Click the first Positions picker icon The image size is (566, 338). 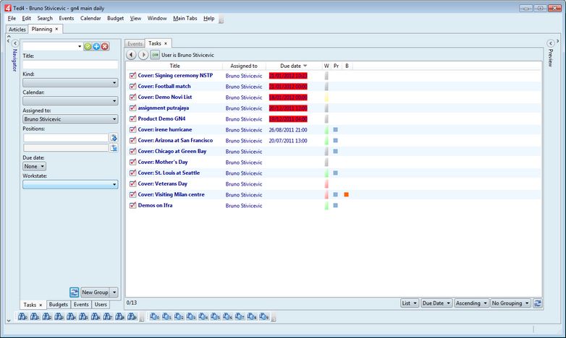tap(114, 138)
